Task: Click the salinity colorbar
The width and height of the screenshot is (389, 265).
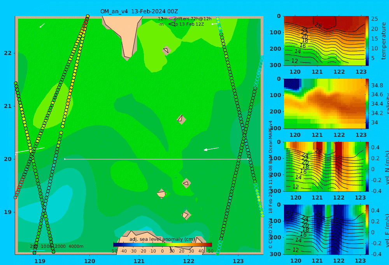Action: tap(367, 104)
